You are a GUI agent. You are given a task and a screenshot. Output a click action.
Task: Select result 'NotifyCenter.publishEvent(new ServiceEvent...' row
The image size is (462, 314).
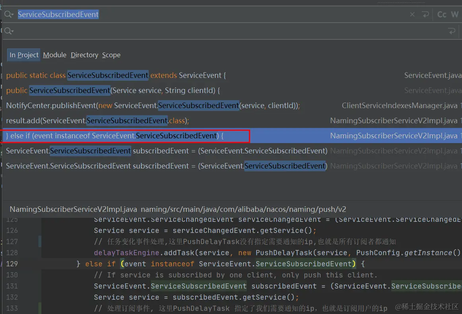click(232, 105)
